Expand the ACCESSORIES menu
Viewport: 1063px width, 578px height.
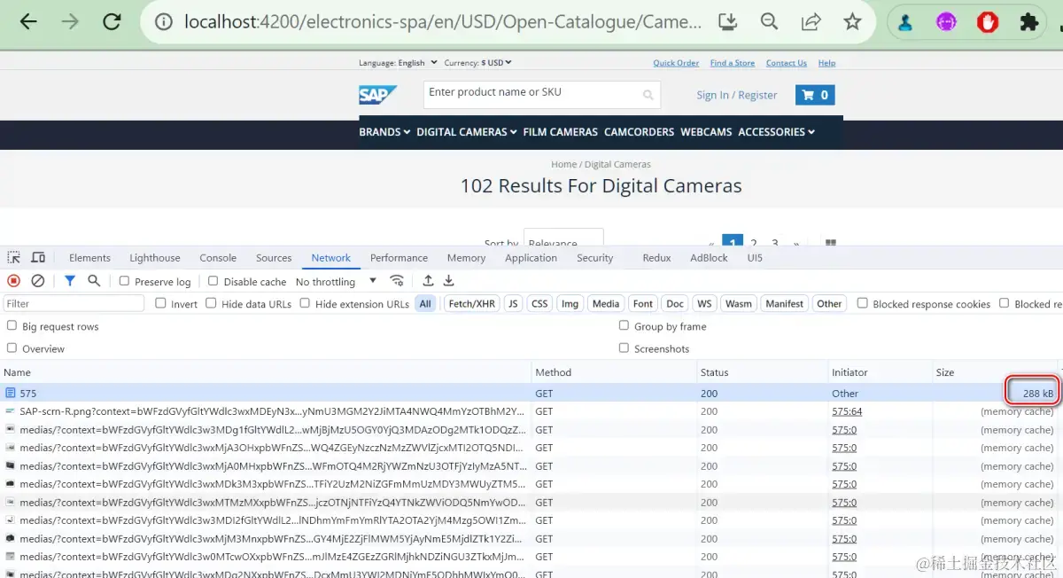tap(776, 132)
